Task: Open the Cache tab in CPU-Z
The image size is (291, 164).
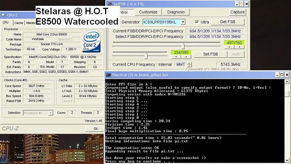Action: click(x=19, y=23)
